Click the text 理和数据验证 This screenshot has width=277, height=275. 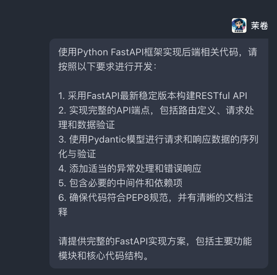[87, 125]
